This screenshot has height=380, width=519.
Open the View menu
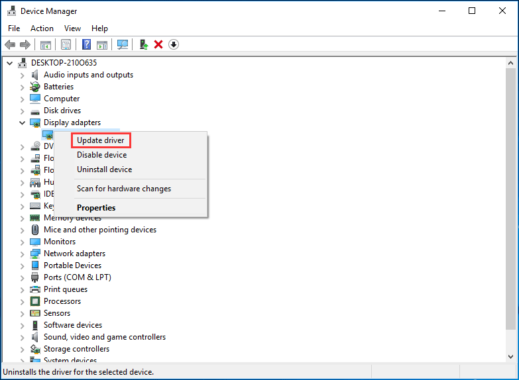pos(72,28)
